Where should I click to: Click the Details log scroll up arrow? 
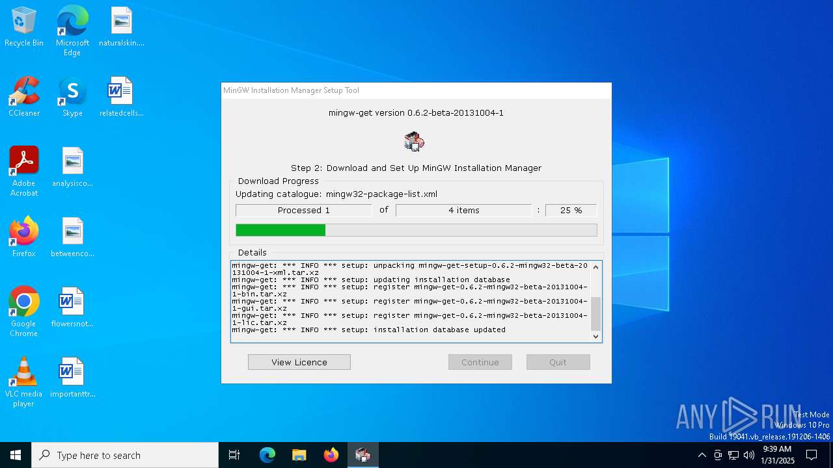pos(595,267)
